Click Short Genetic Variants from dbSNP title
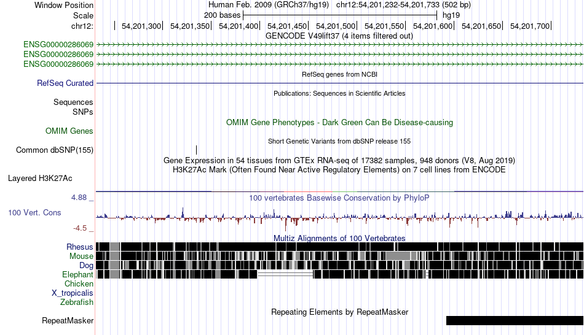Viewport: 584px width, 335px height. tap(339, 141)
